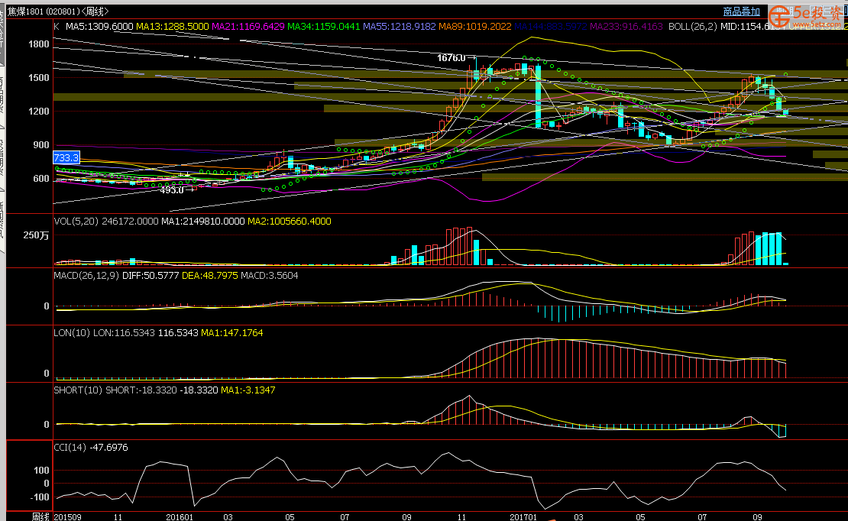Click the 1676.0 high price marker
The image size is (848, 521).
(452, 58)
